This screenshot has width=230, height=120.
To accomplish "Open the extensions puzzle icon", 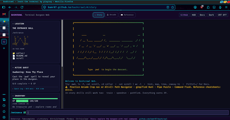I will [x=208, y=7].
